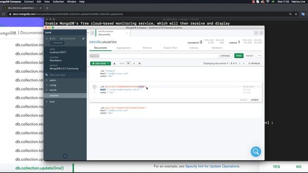Close the escola.usuarios Documents tab
Image resolution: width=308 pixels, height=173 pixels.
127,33
